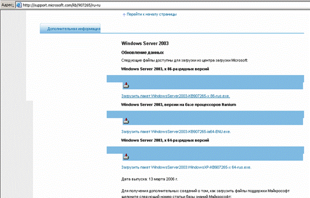Select the "Дополнительная информация" tab
Screen dimensions: 310x198
pos(70,28)
